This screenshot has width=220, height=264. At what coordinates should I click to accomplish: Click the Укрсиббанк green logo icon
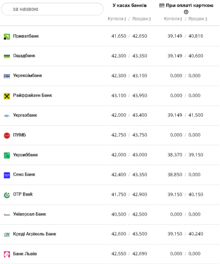click(7, 155)
